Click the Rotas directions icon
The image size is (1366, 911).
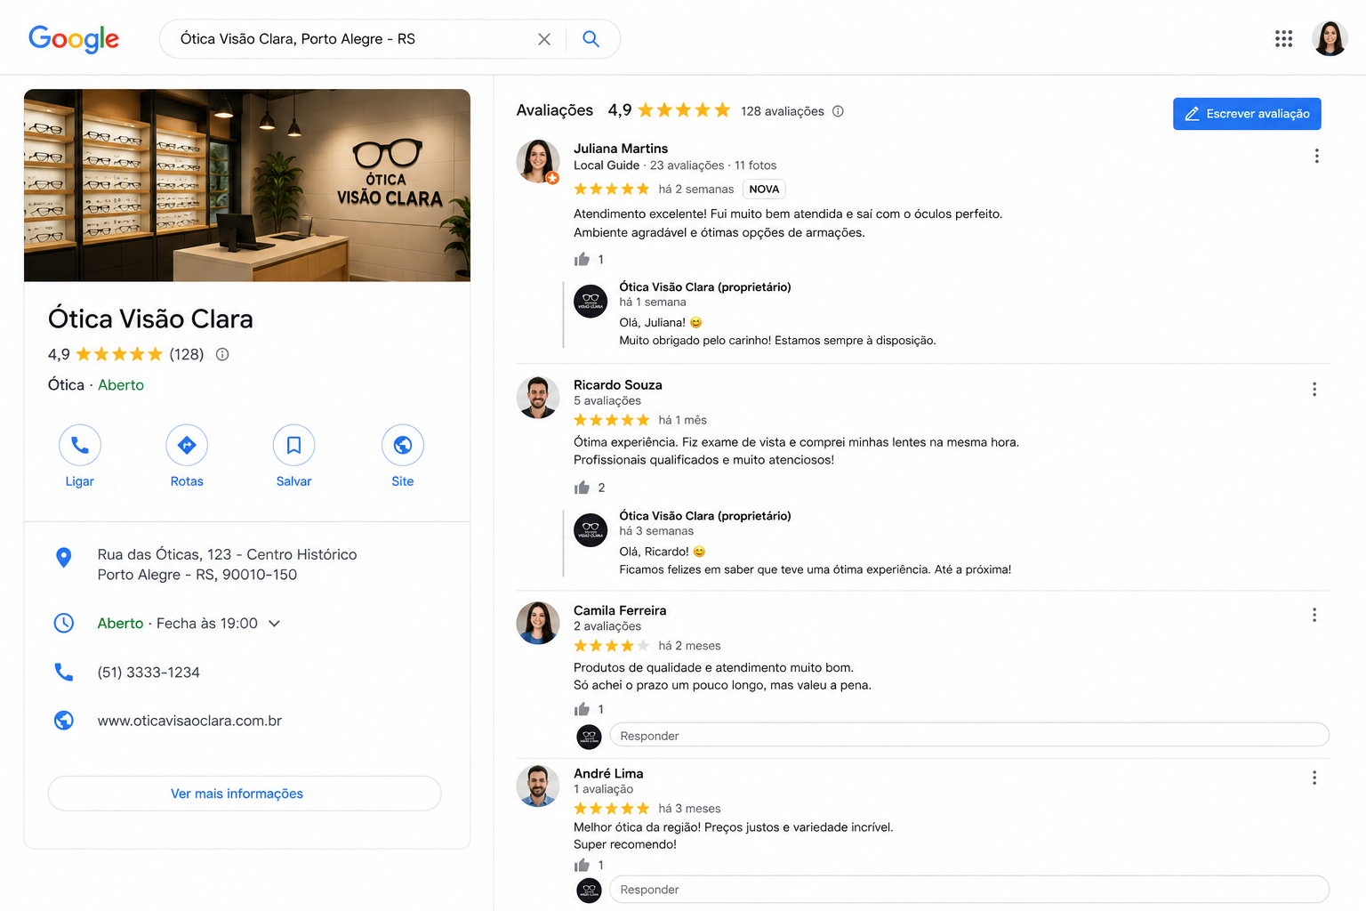[x=187, y=445]
